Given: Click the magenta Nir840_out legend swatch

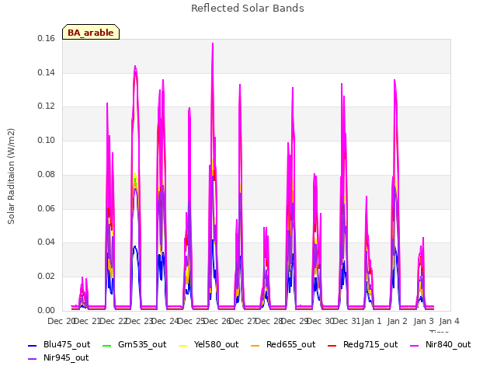Looking at the screenshot, I should pos(414,345).
